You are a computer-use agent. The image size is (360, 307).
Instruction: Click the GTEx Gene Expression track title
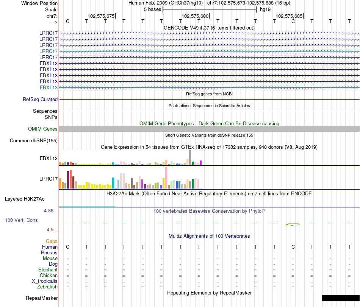209,147
